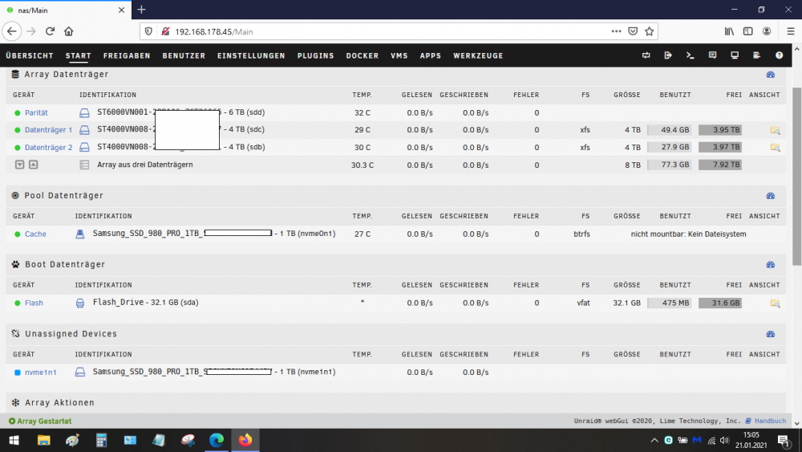Open the help question mark icon

point(779,55)
